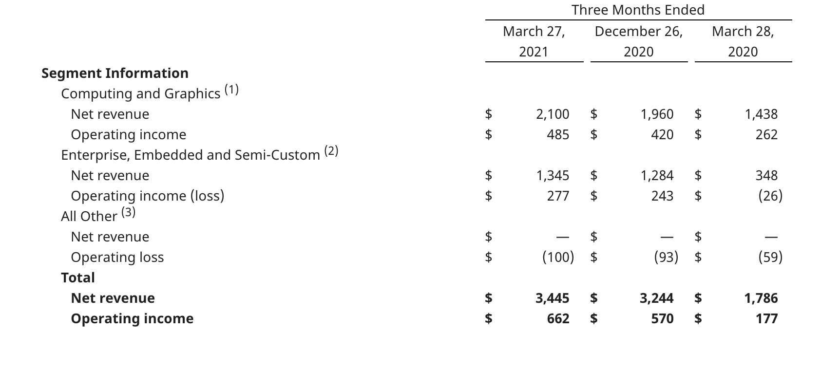Click the footnote (2) superscript marker
Screen dimensions: 840x370
331,151
